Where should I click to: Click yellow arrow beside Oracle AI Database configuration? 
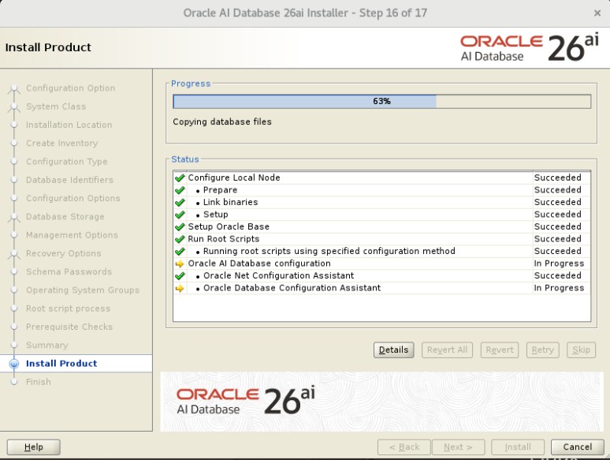[180, 264]
